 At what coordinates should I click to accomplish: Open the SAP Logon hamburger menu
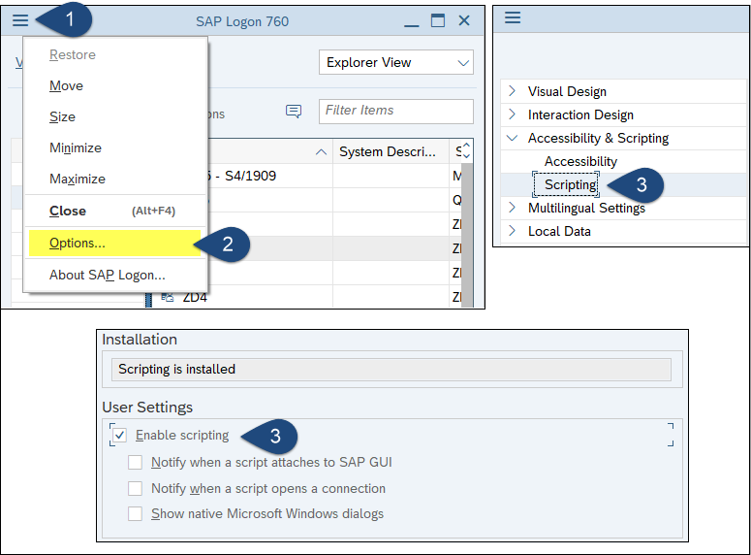point(20,20)
